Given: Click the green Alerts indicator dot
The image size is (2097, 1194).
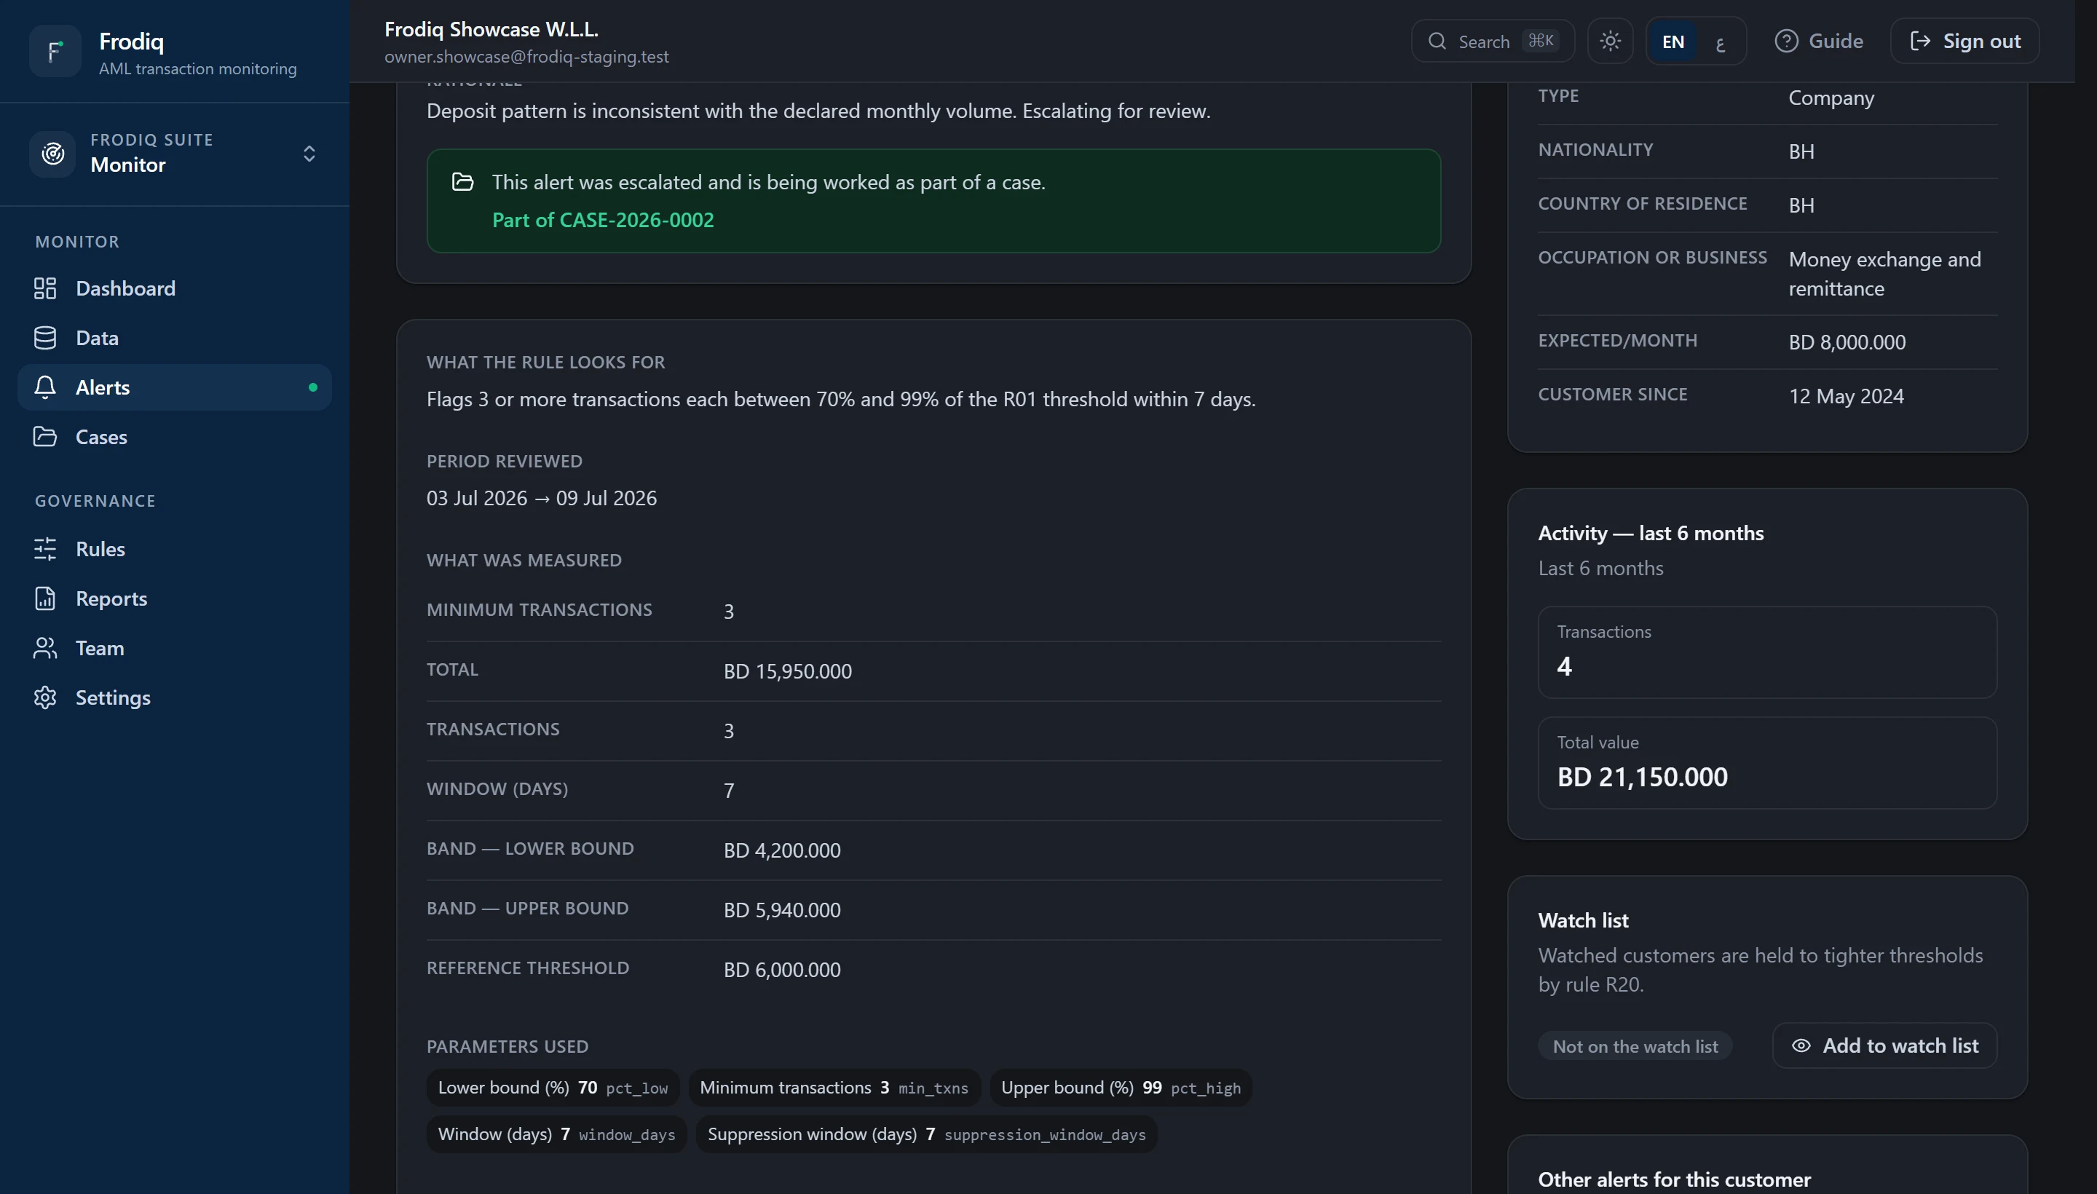Looking at the screenshot, I should 312,387.
